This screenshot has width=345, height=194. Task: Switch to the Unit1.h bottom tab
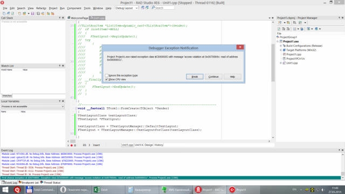tap(139, 145)
